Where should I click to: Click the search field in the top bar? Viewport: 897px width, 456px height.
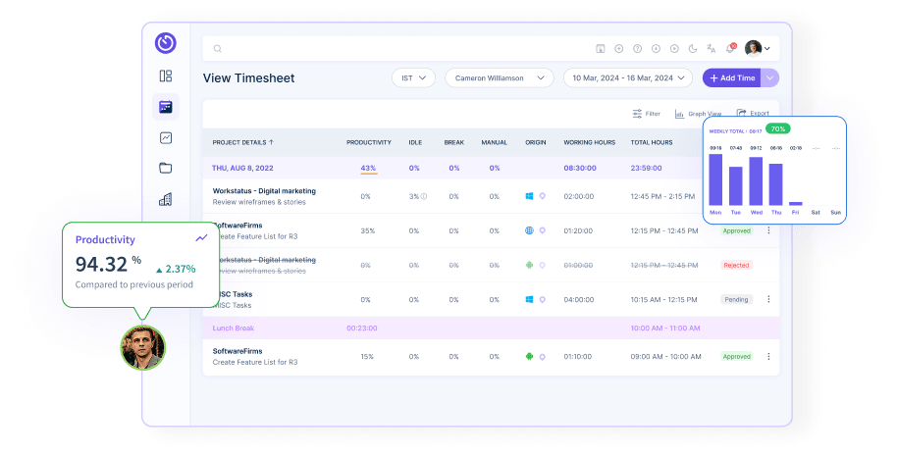point(393,48)
